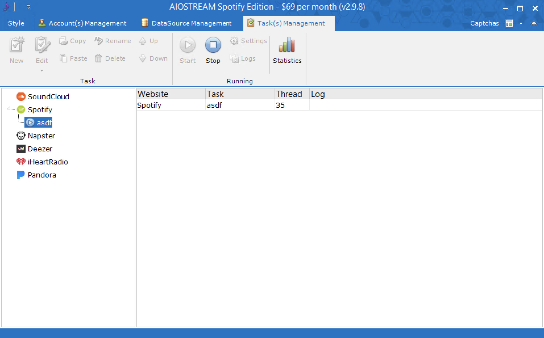This screenshot has width=544, height=338.
Task: Click the Captchas button
Action: click(x=484, y=23)
